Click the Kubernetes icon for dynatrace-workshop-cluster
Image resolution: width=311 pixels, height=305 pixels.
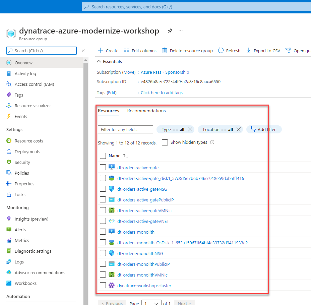(x=112, y=286)
